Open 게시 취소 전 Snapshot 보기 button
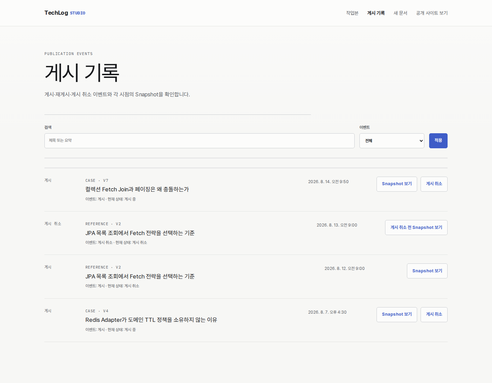Viewport: 492px width, 383px height. pyautogui.click(x=416, y=228)
